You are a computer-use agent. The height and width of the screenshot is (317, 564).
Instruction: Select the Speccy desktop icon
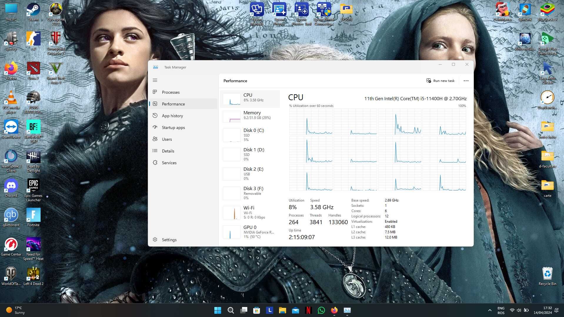[x=11, y=41]
